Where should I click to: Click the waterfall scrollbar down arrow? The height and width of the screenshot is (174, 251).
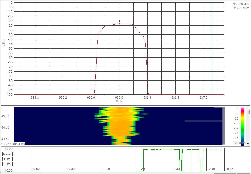click(x=248, y=144)
